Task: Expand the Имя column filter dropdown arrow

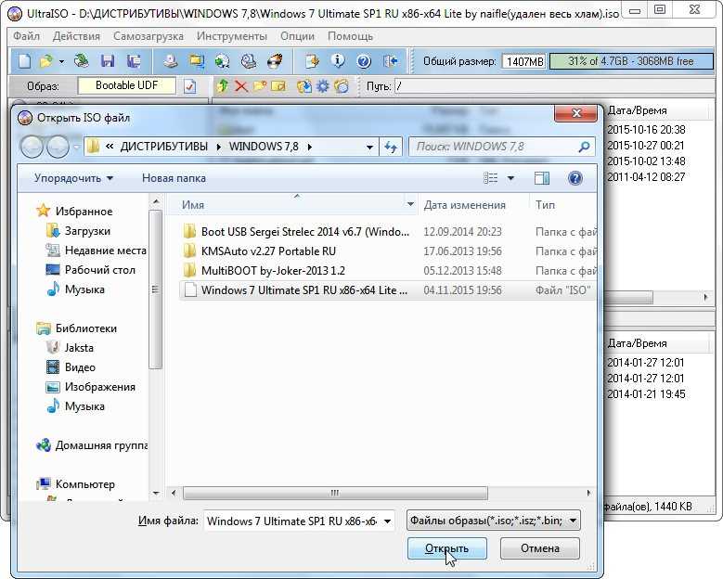Action: (410, 204)
